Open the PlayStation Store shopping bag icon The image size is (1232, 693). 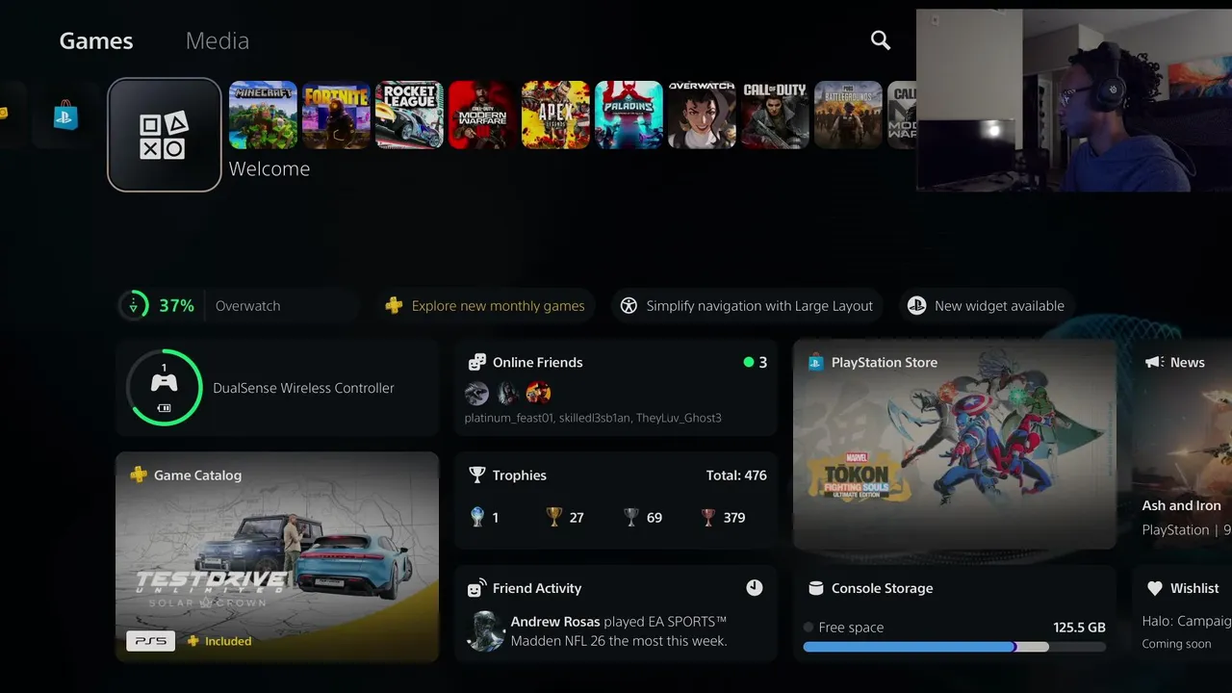tap(65, 115)
